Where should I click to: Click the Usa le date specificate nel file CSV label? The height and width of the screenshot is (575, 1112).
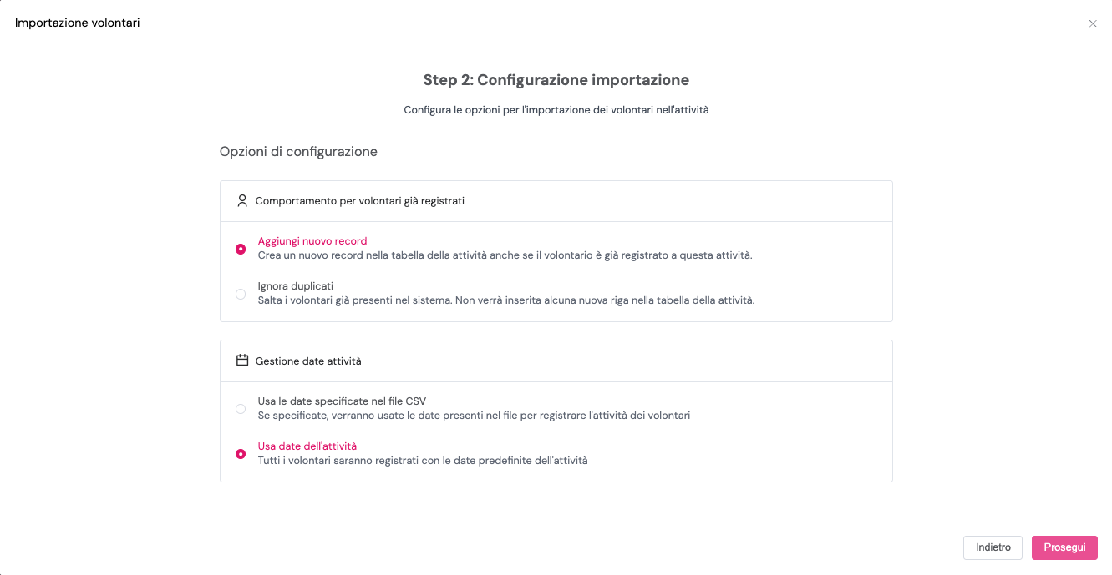coord(342,401)
